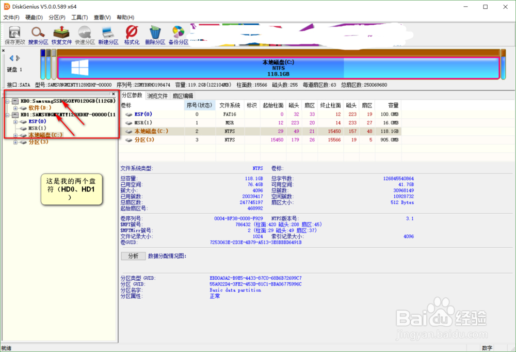Image resolution: width=516 pixels, height=352 pixels.
Task: Collapse the HD1 SAMSUNG disk tree node
Action: point(7,115)
